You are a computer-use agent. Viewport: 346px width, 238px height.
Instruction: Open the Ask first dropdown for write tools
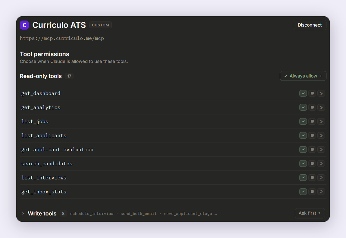pyautogui.click(x=310, y=213)
